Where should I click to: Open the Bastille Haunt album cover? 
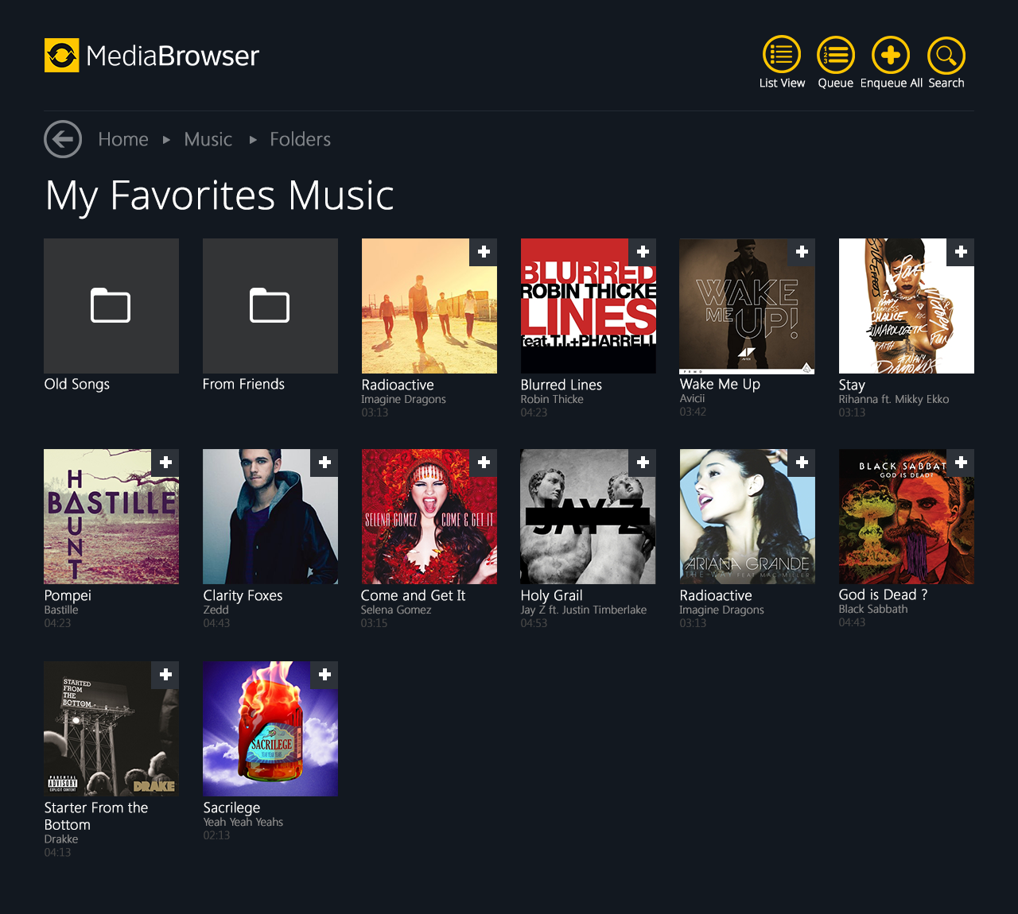[x=111, y=517]
